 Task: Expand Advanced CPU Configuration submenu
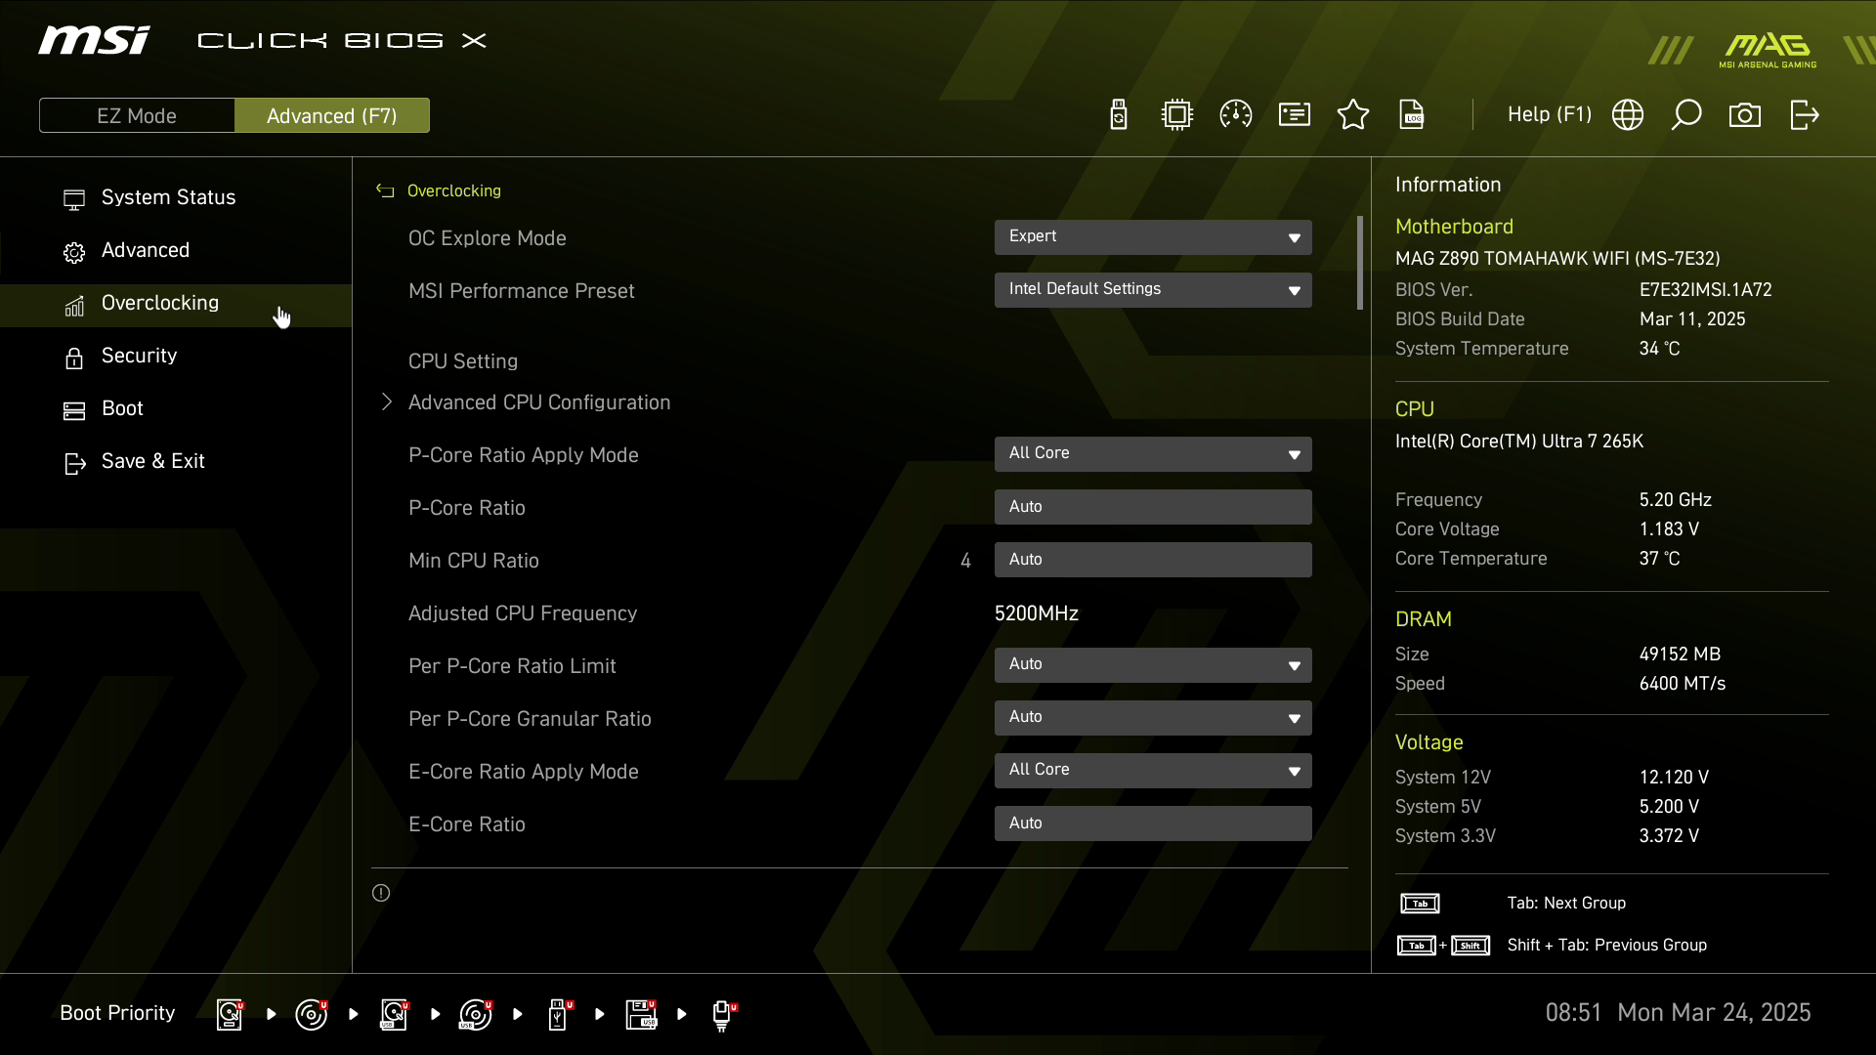pos(538,402)
